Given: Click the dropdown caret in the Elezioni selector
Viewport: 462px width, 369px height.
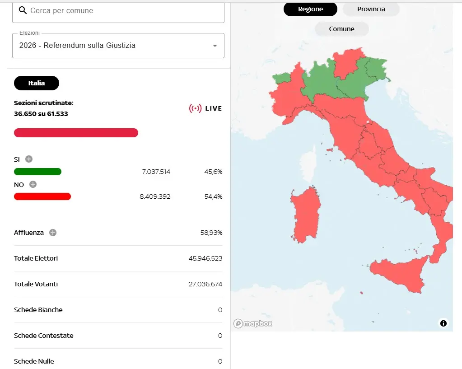Looking at the screenshot, I should (x=215, y=45).
